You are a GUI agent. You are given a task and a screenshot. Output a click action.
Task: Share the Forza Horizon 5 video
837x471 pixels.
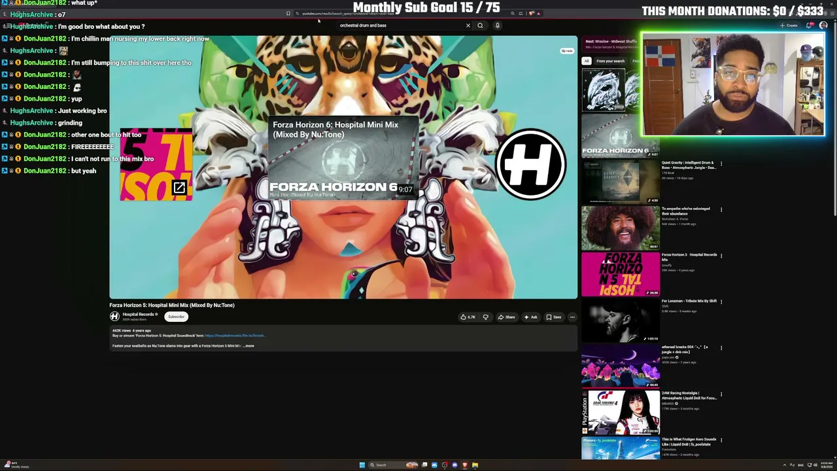pos(507,317)
